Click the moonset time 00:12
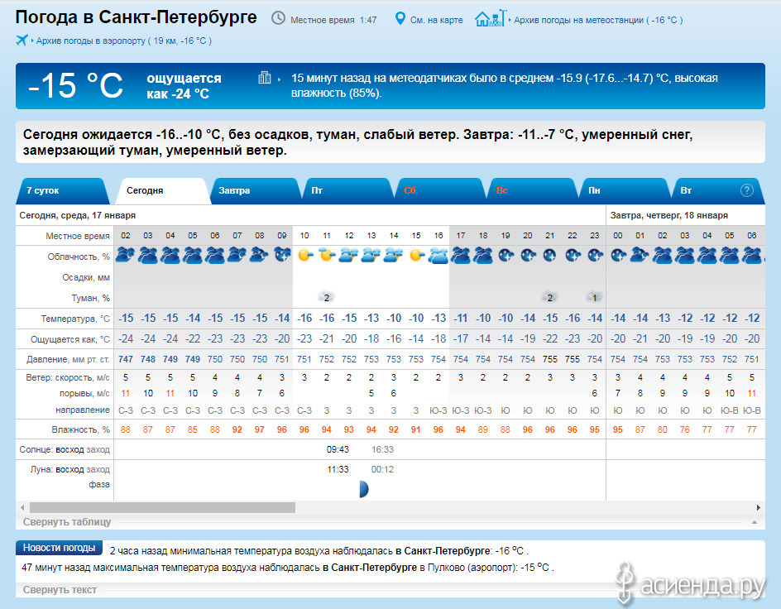 (x=382, y=469)
